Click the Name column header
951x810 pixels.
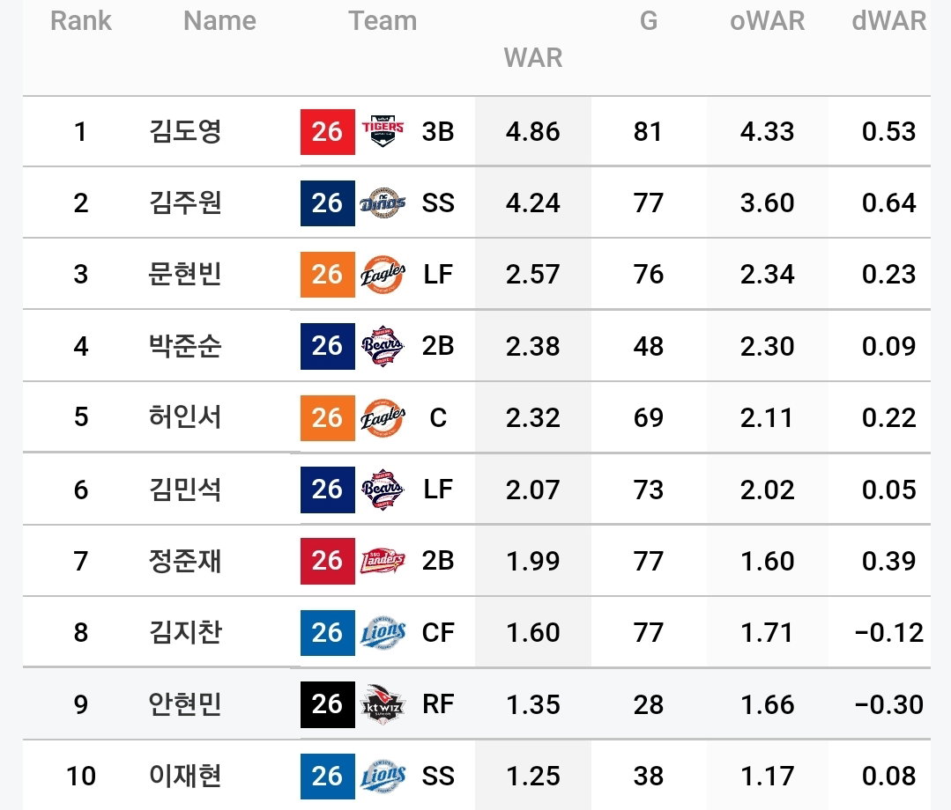(x=219, y=21)
